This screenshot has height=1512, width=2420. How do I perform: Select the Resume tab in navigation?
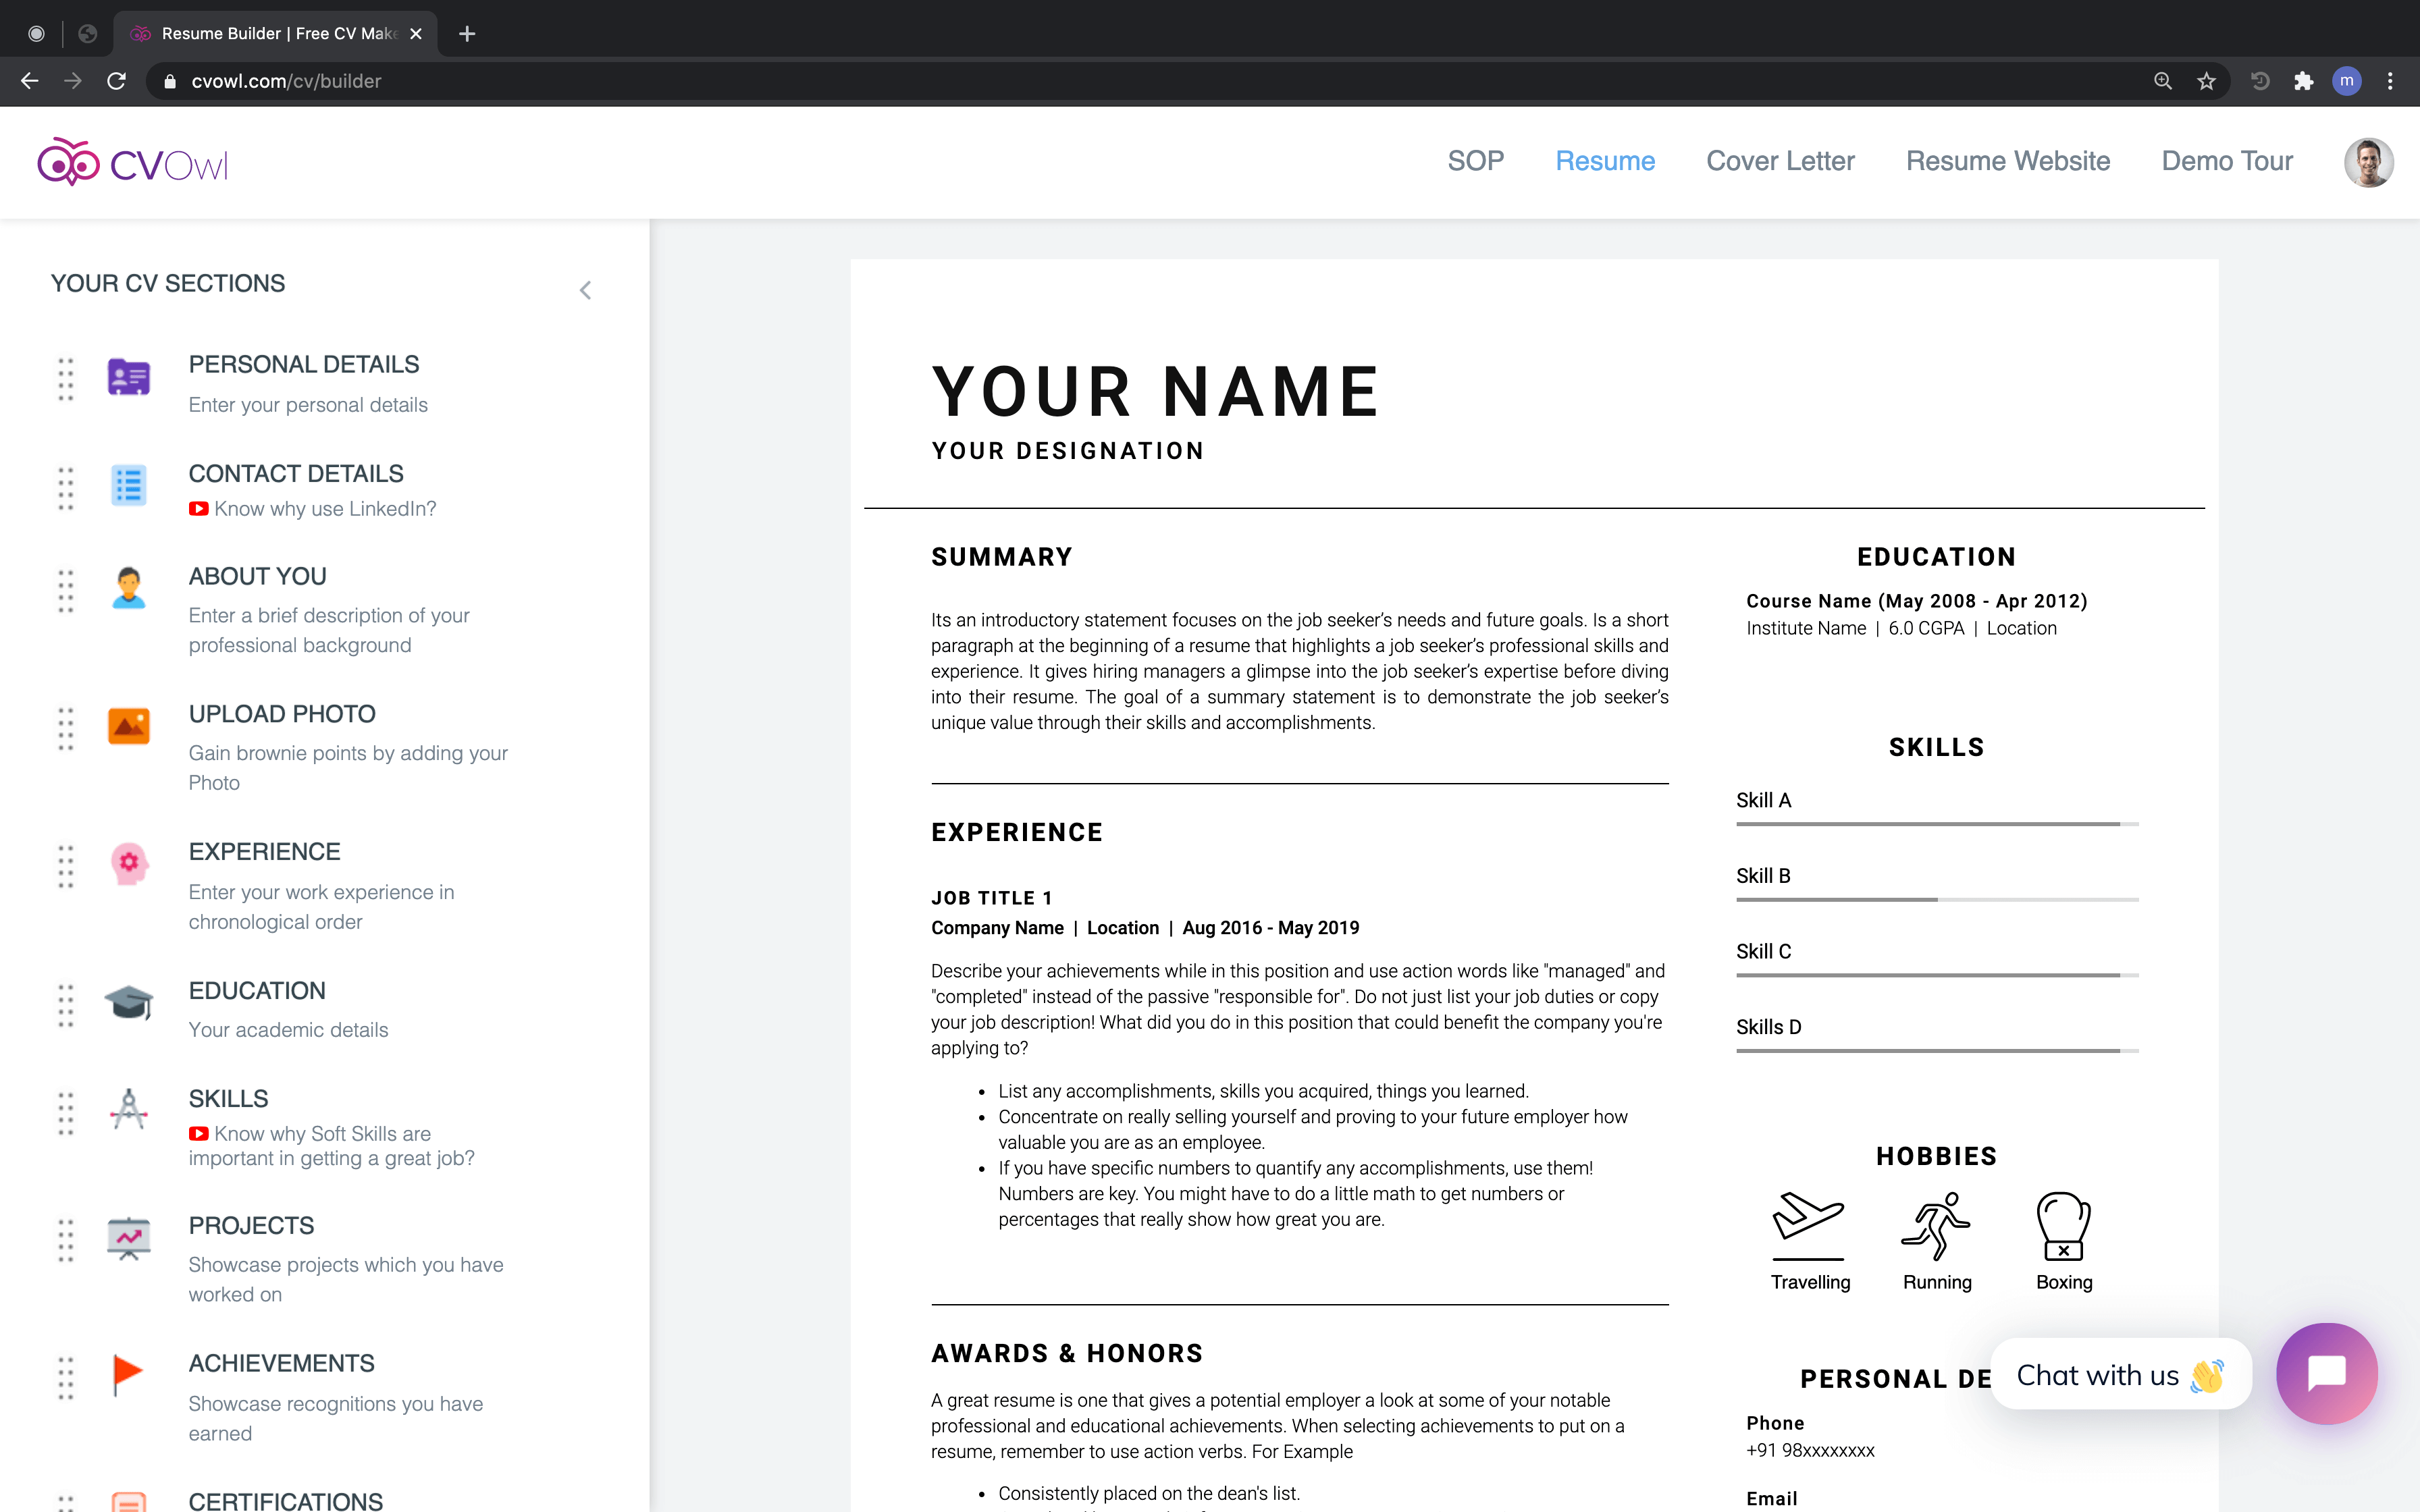click(1604, 160)
